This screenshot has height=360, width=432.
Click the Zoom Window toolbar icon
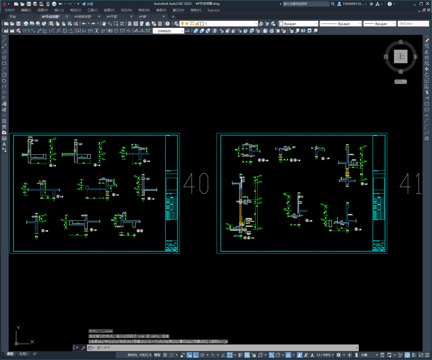click(116, 24)
